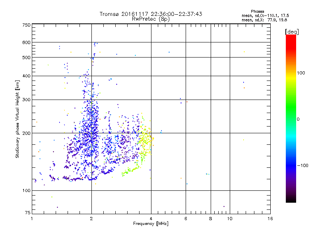Click the 'Phases' header text

[x=257, y=12]
